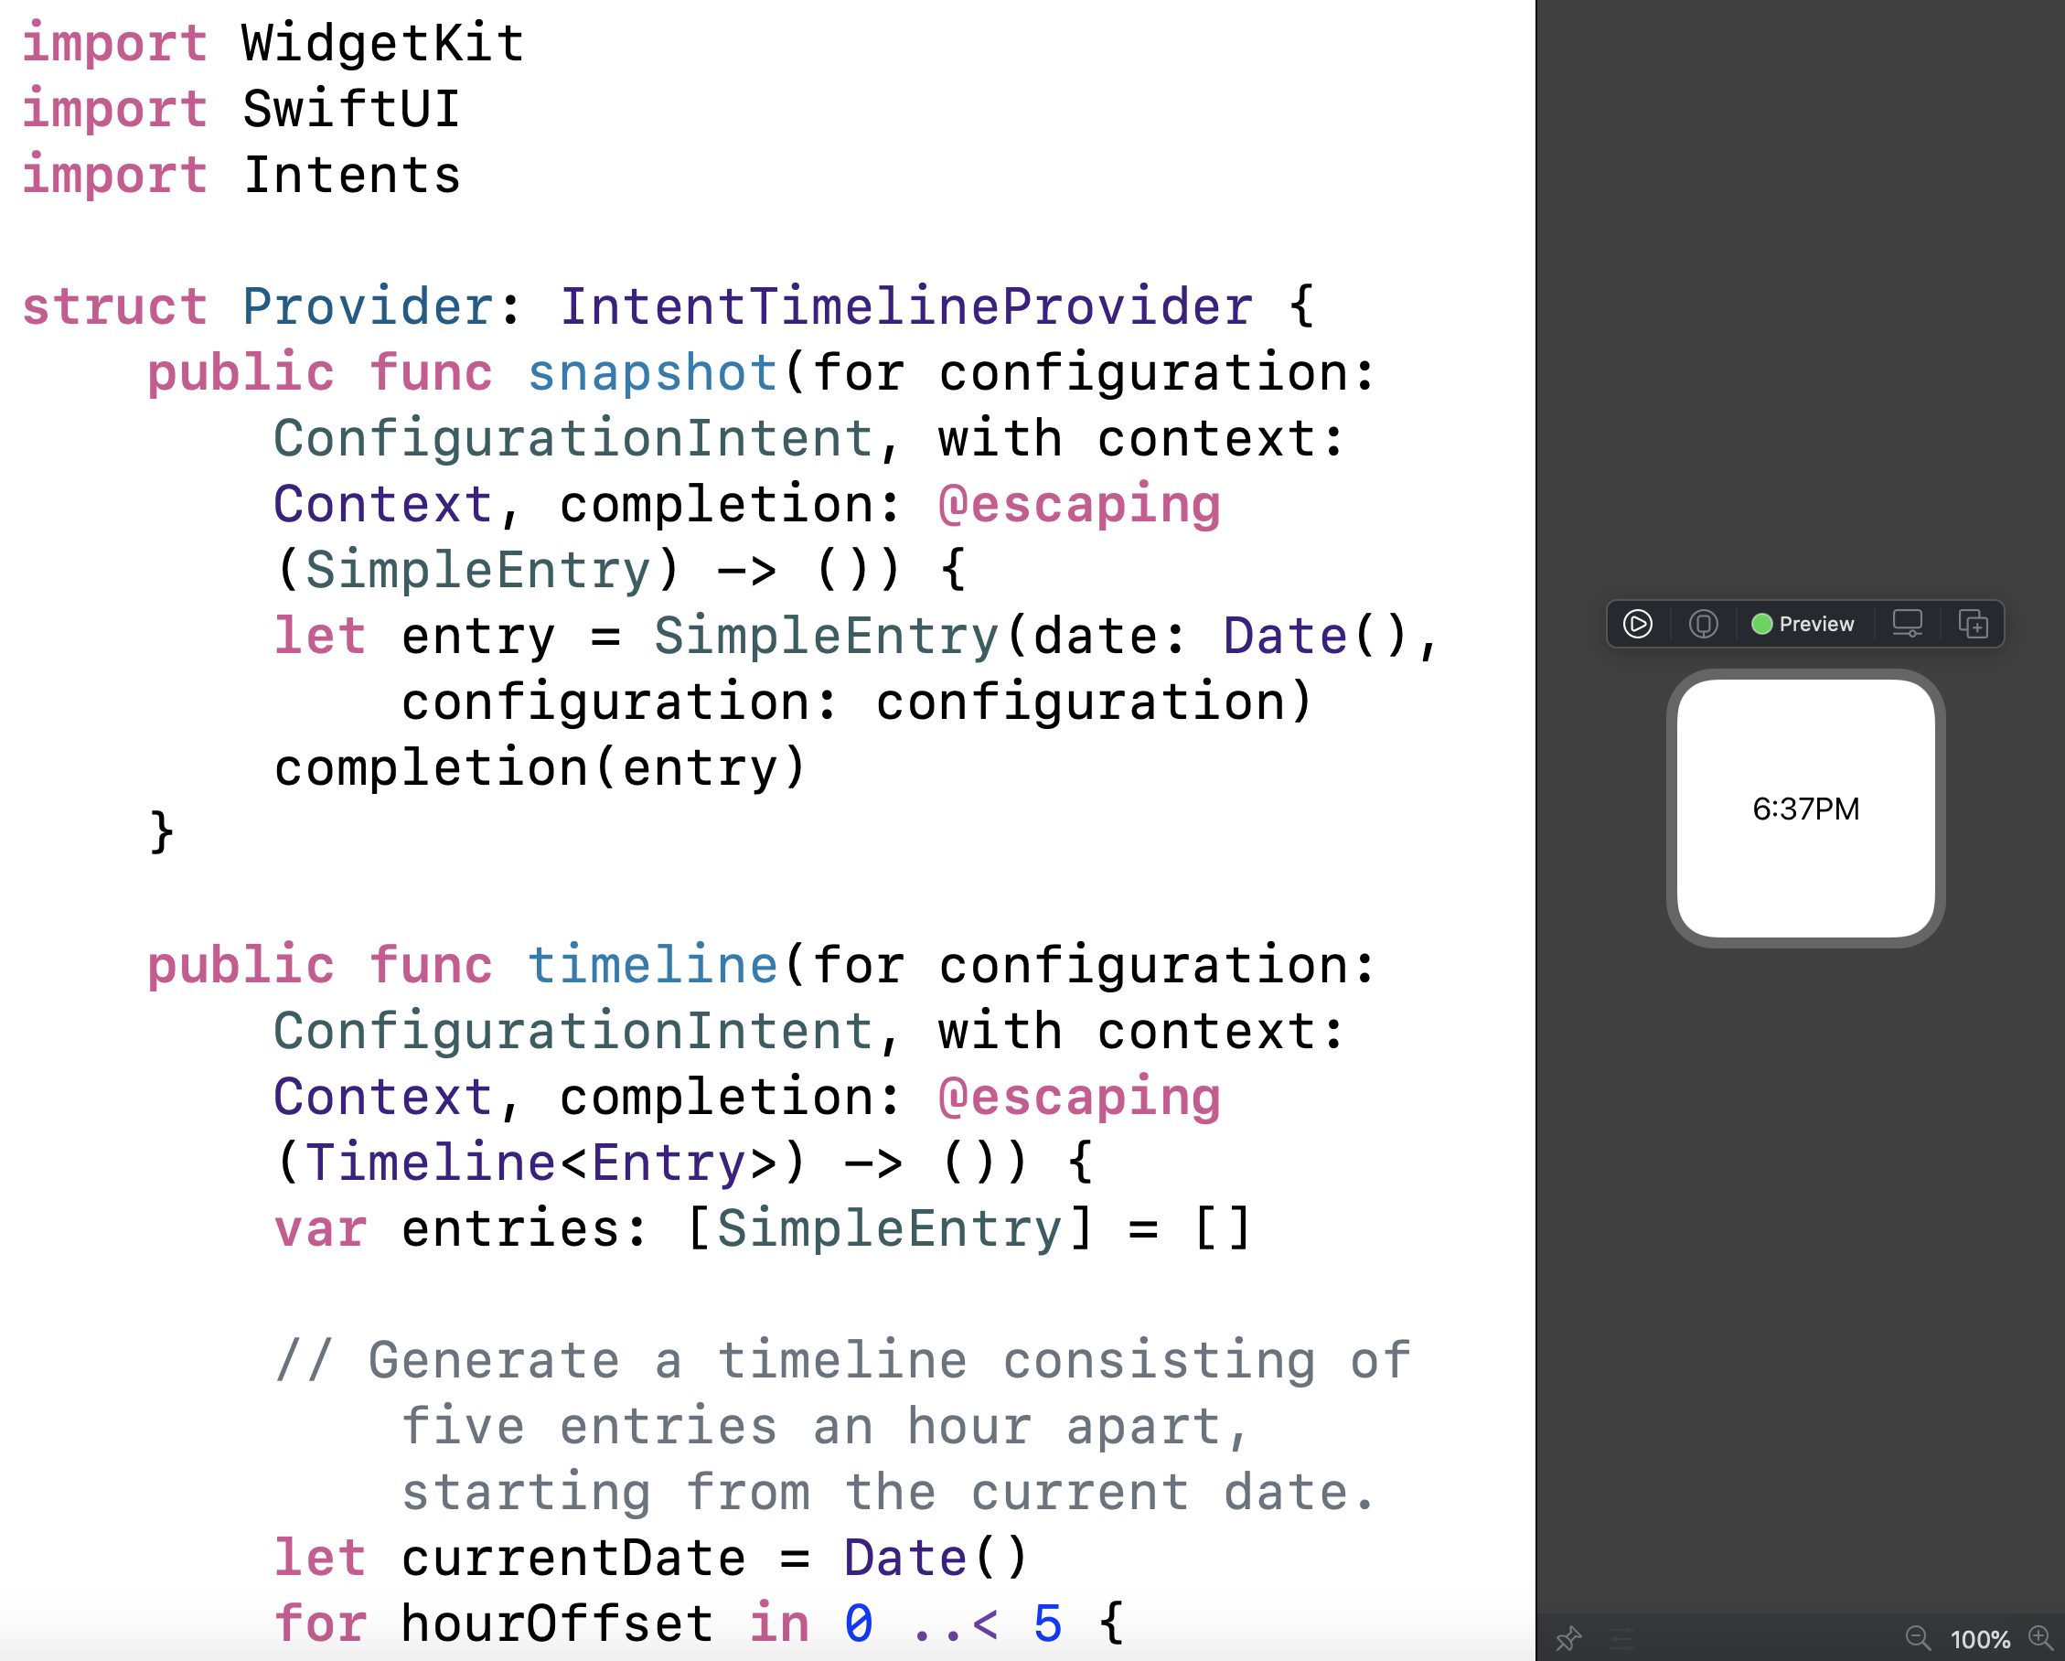Screen dimensions: 2065x1661
Task: Click 'completion(entry)' call in code
Action: click(540, 767)
